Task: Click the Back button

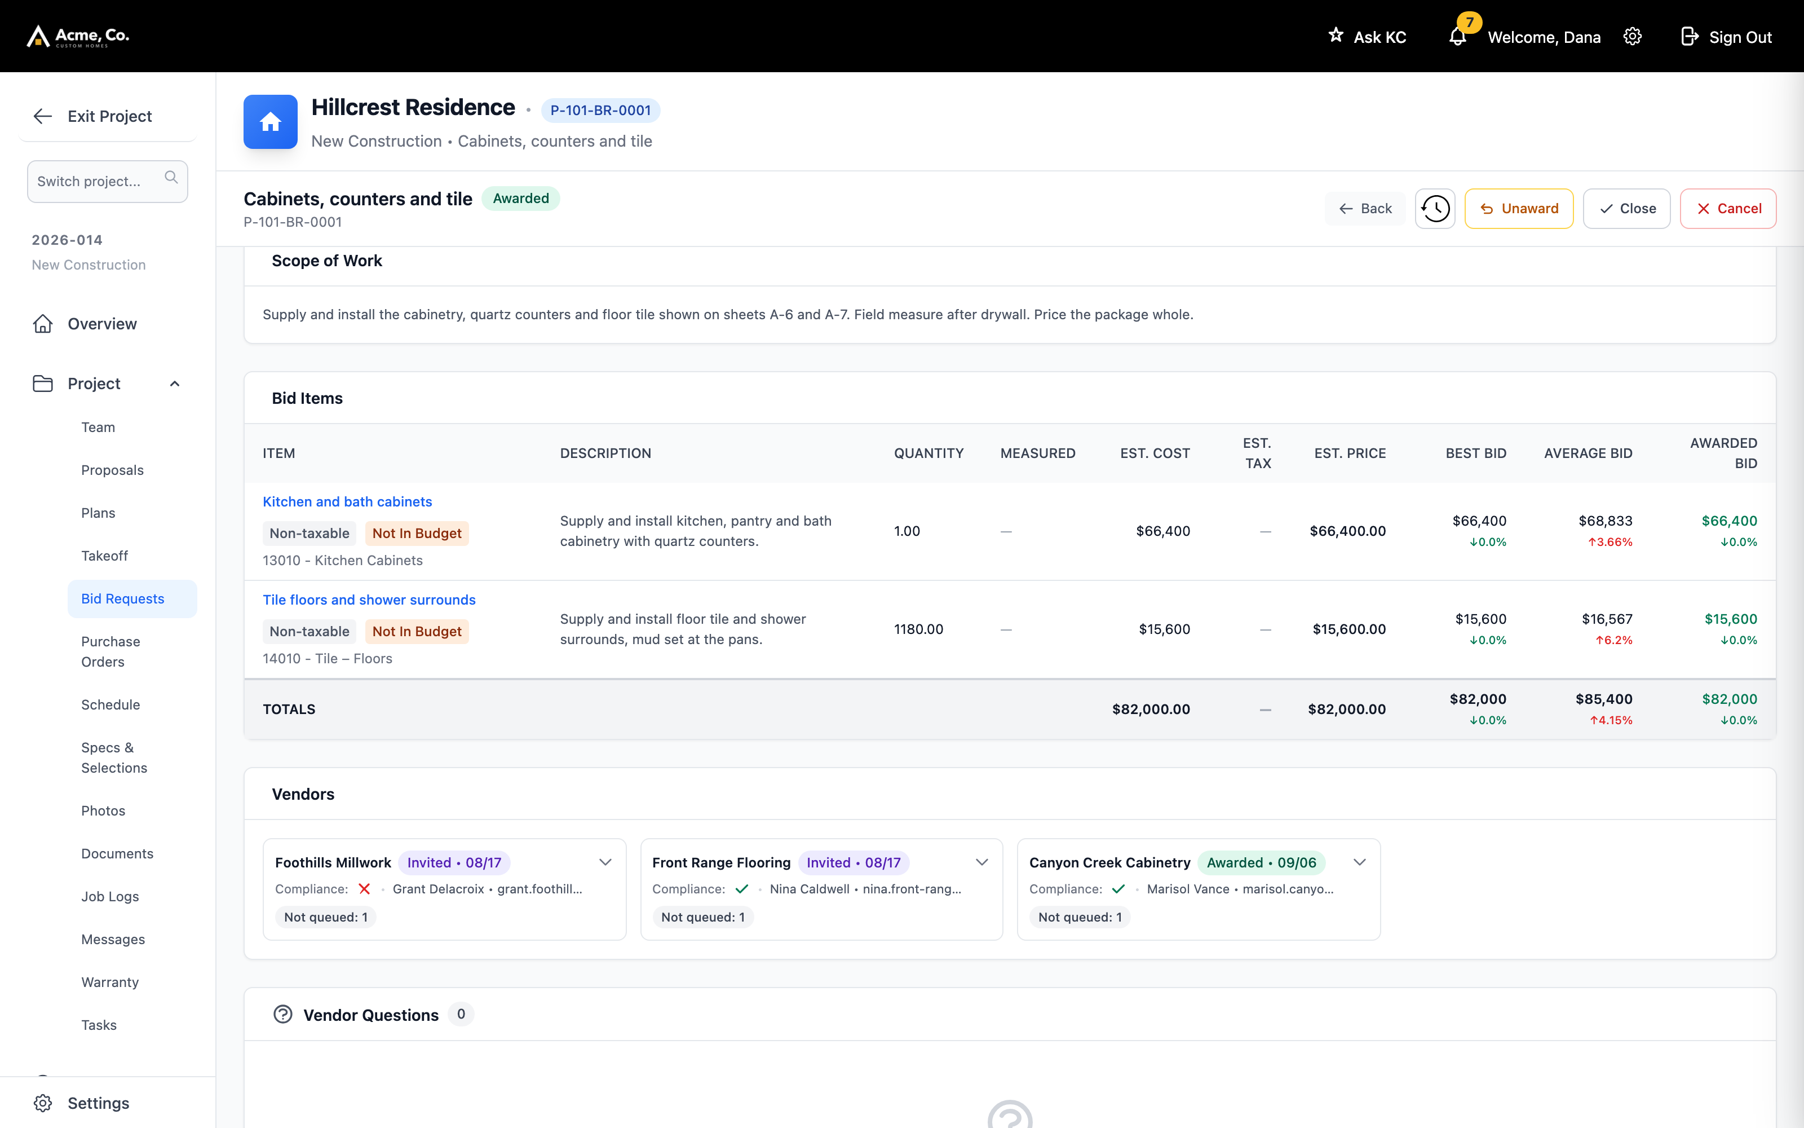Action: point(1364,209)
